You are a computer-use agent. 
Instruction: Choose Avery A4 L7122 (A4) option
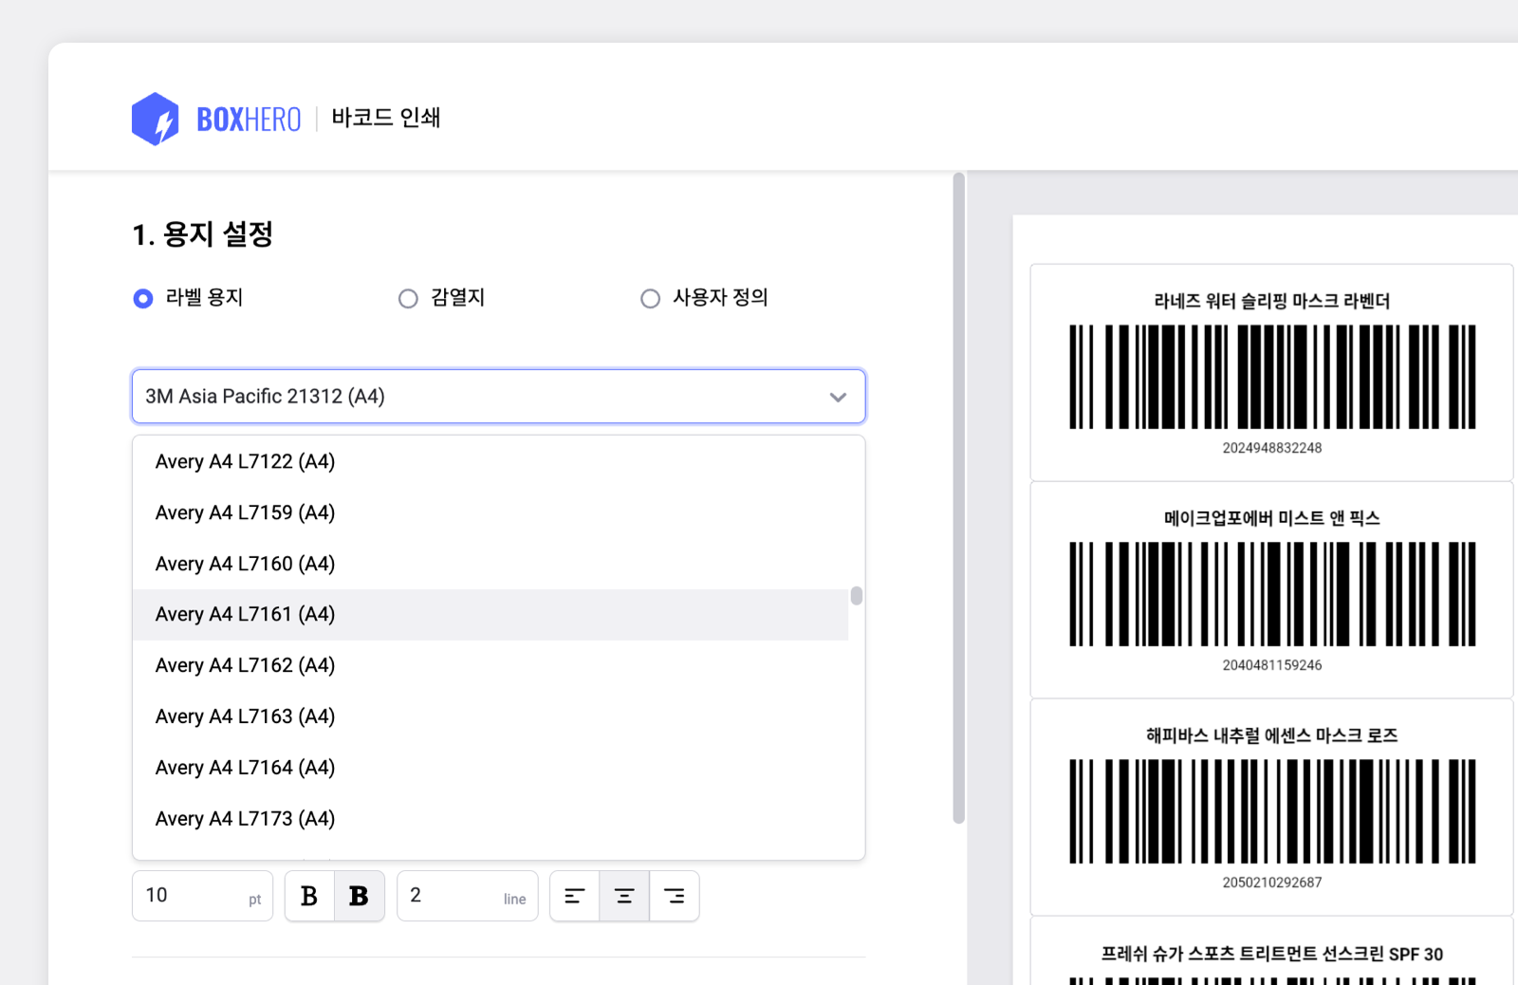click(x=491, y=461)
